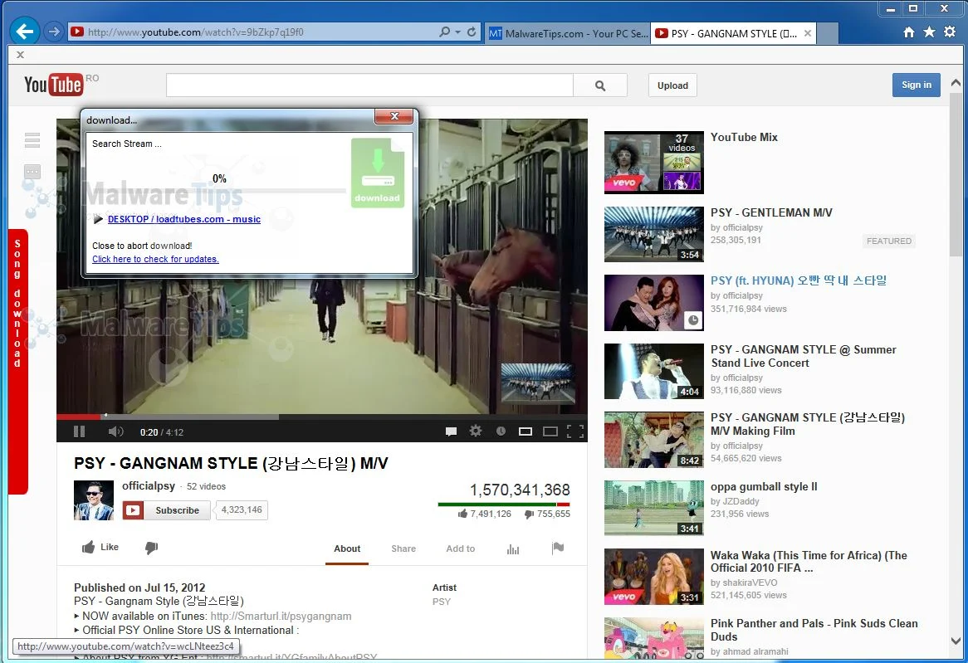Open the Smarturl.it/psygangnam iTunes link
Screen dimensions: 968x663
[x=281, y=616]
